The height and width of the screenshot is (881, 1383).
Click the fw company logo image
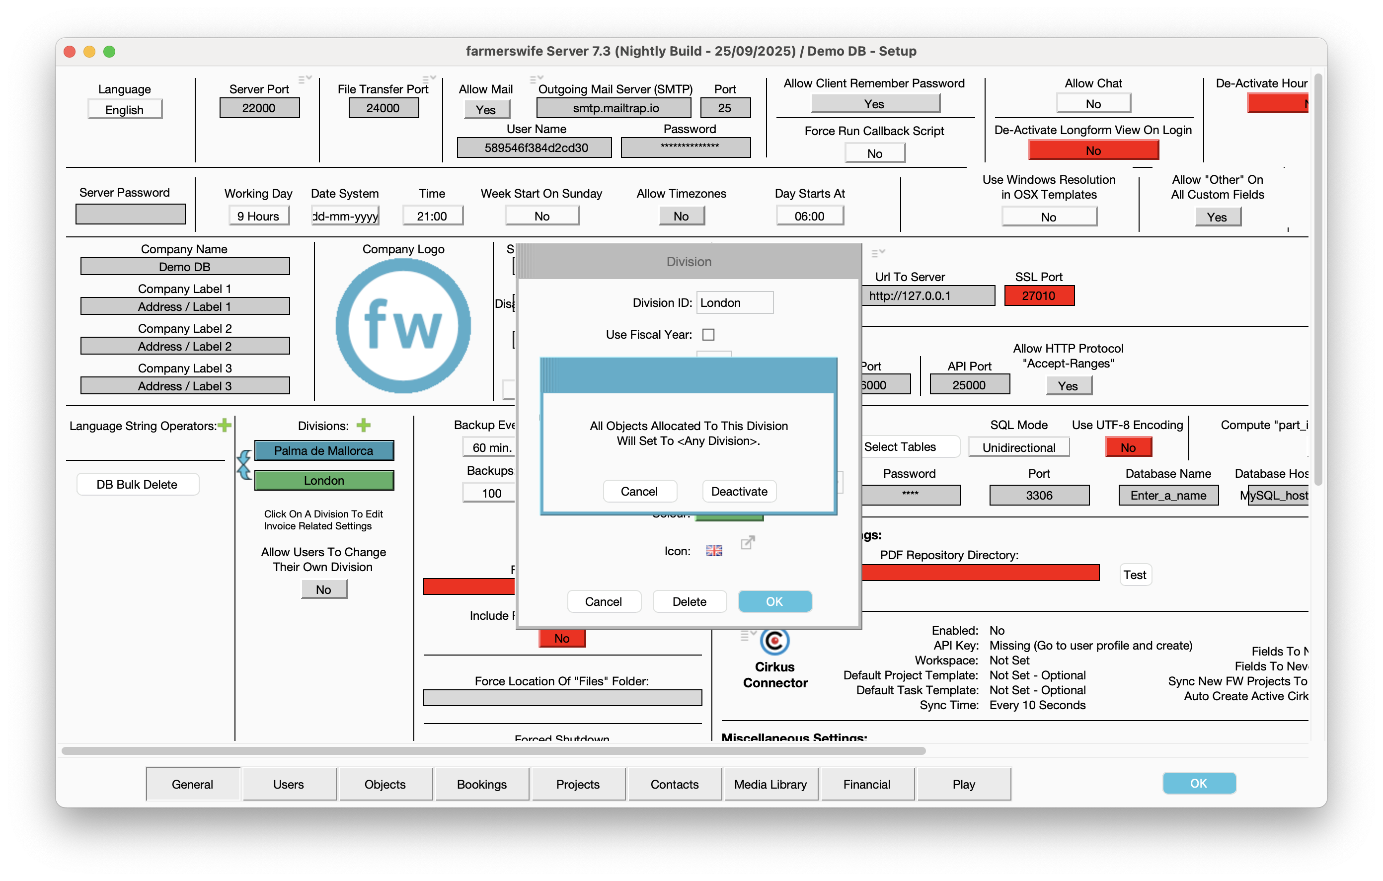click(x=403, y=326)
